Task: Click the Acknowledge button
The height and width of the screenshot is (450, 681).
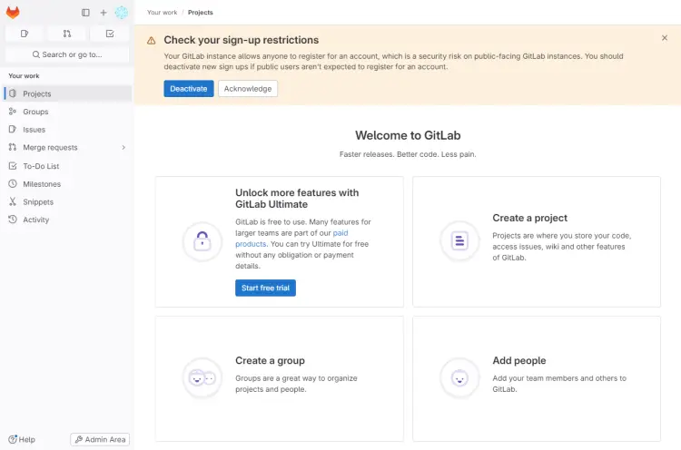Action: (248, 89)
